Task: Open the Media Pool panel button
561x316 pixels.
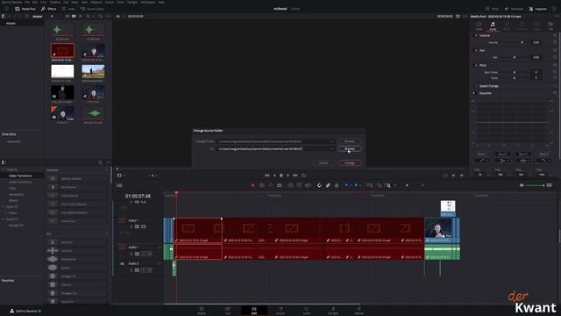Action: coord(25,9)
